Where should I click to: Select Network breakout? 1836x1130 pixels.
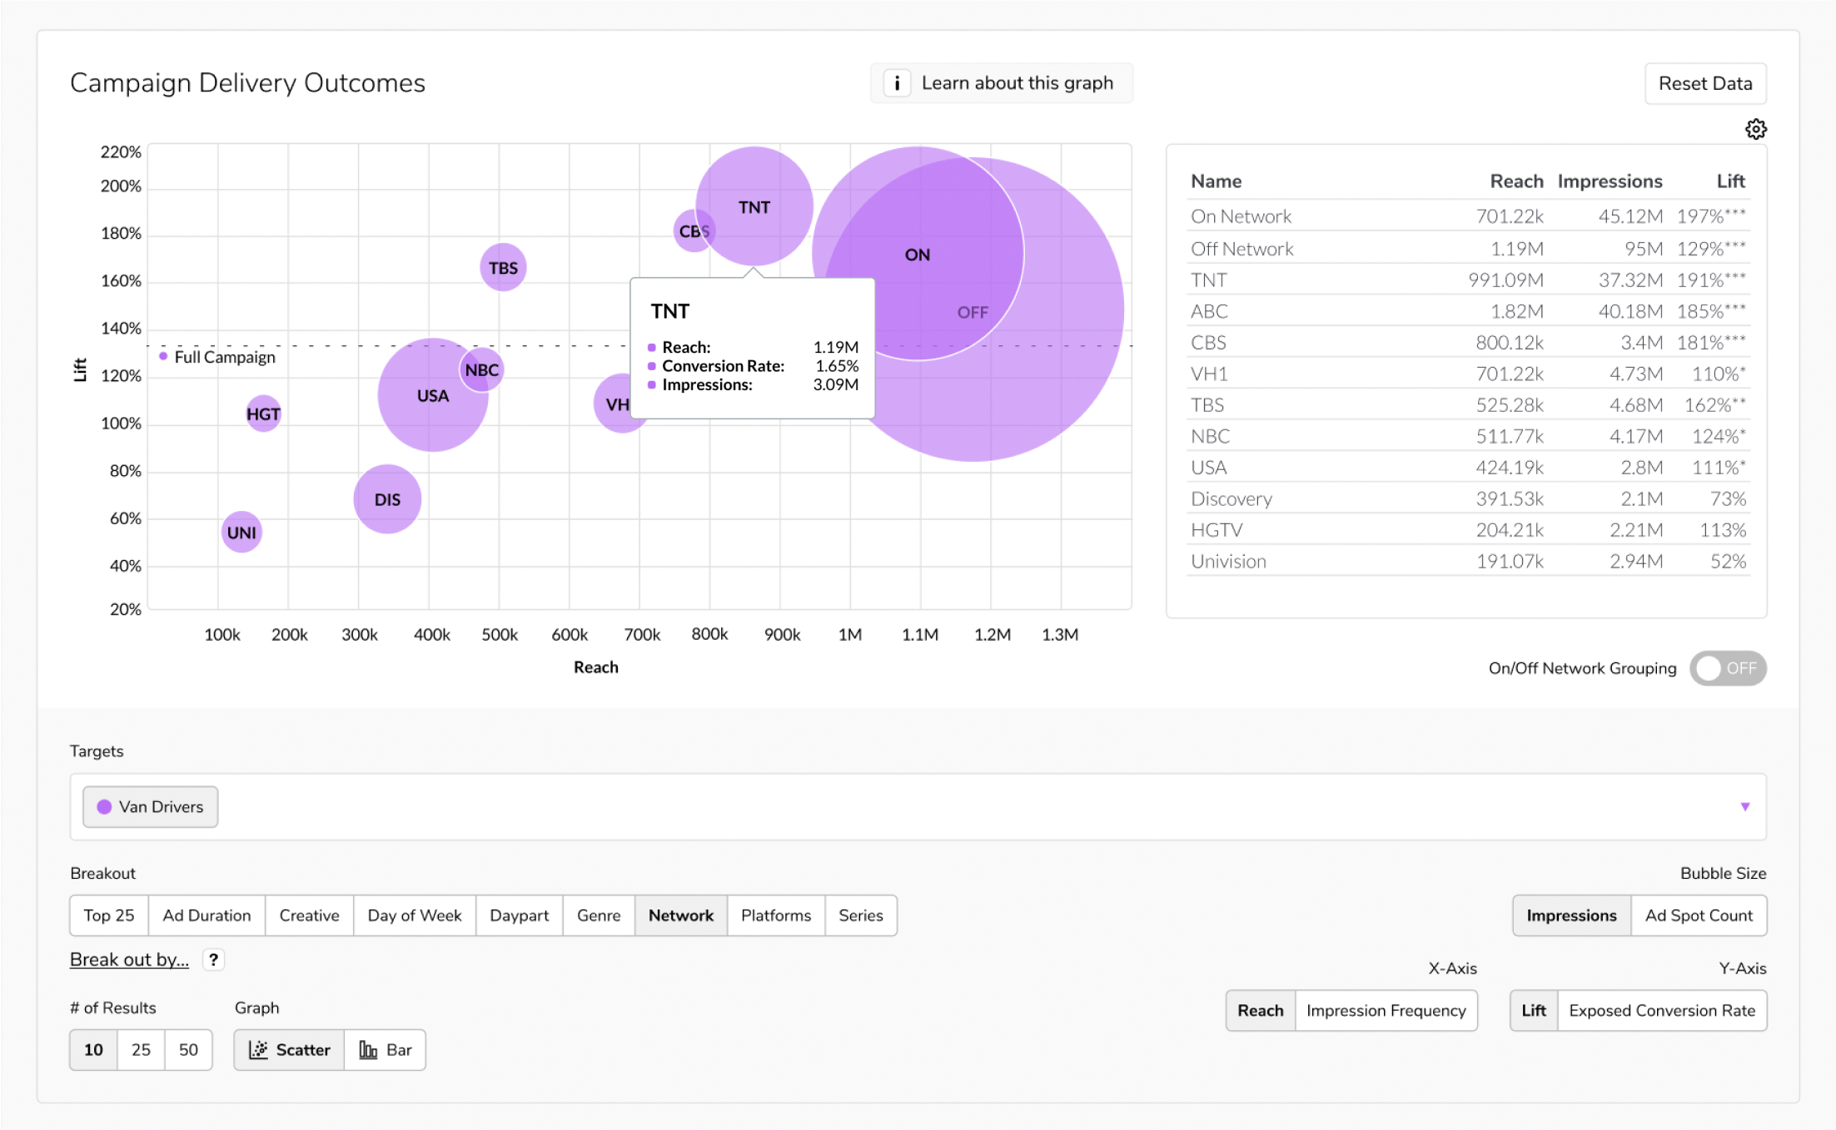coord(681,915)
